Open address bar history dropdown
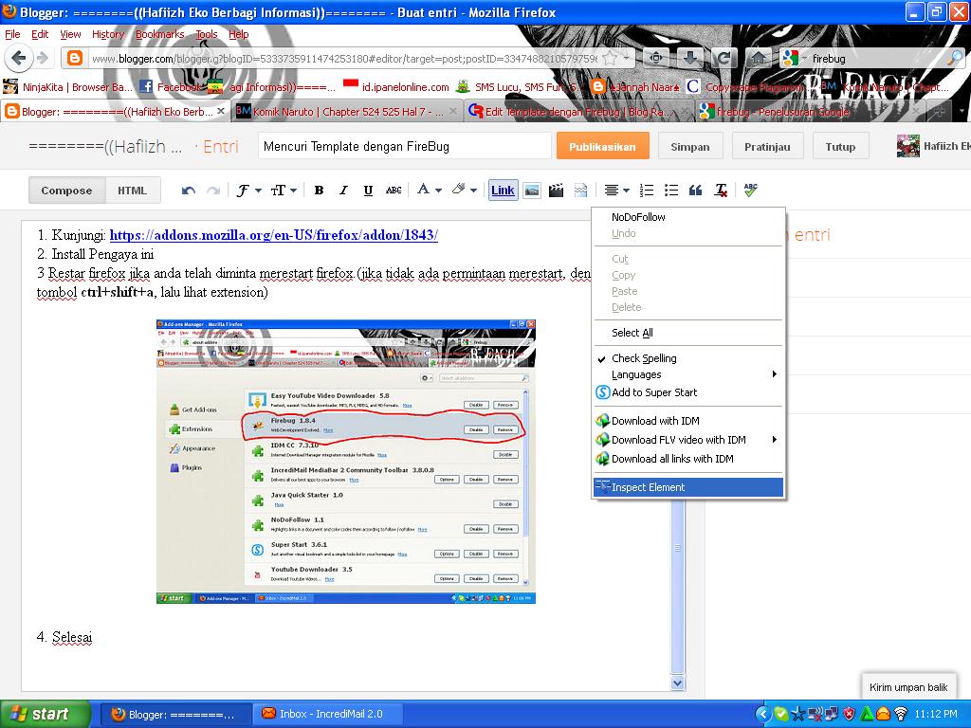 click(627, 58)
